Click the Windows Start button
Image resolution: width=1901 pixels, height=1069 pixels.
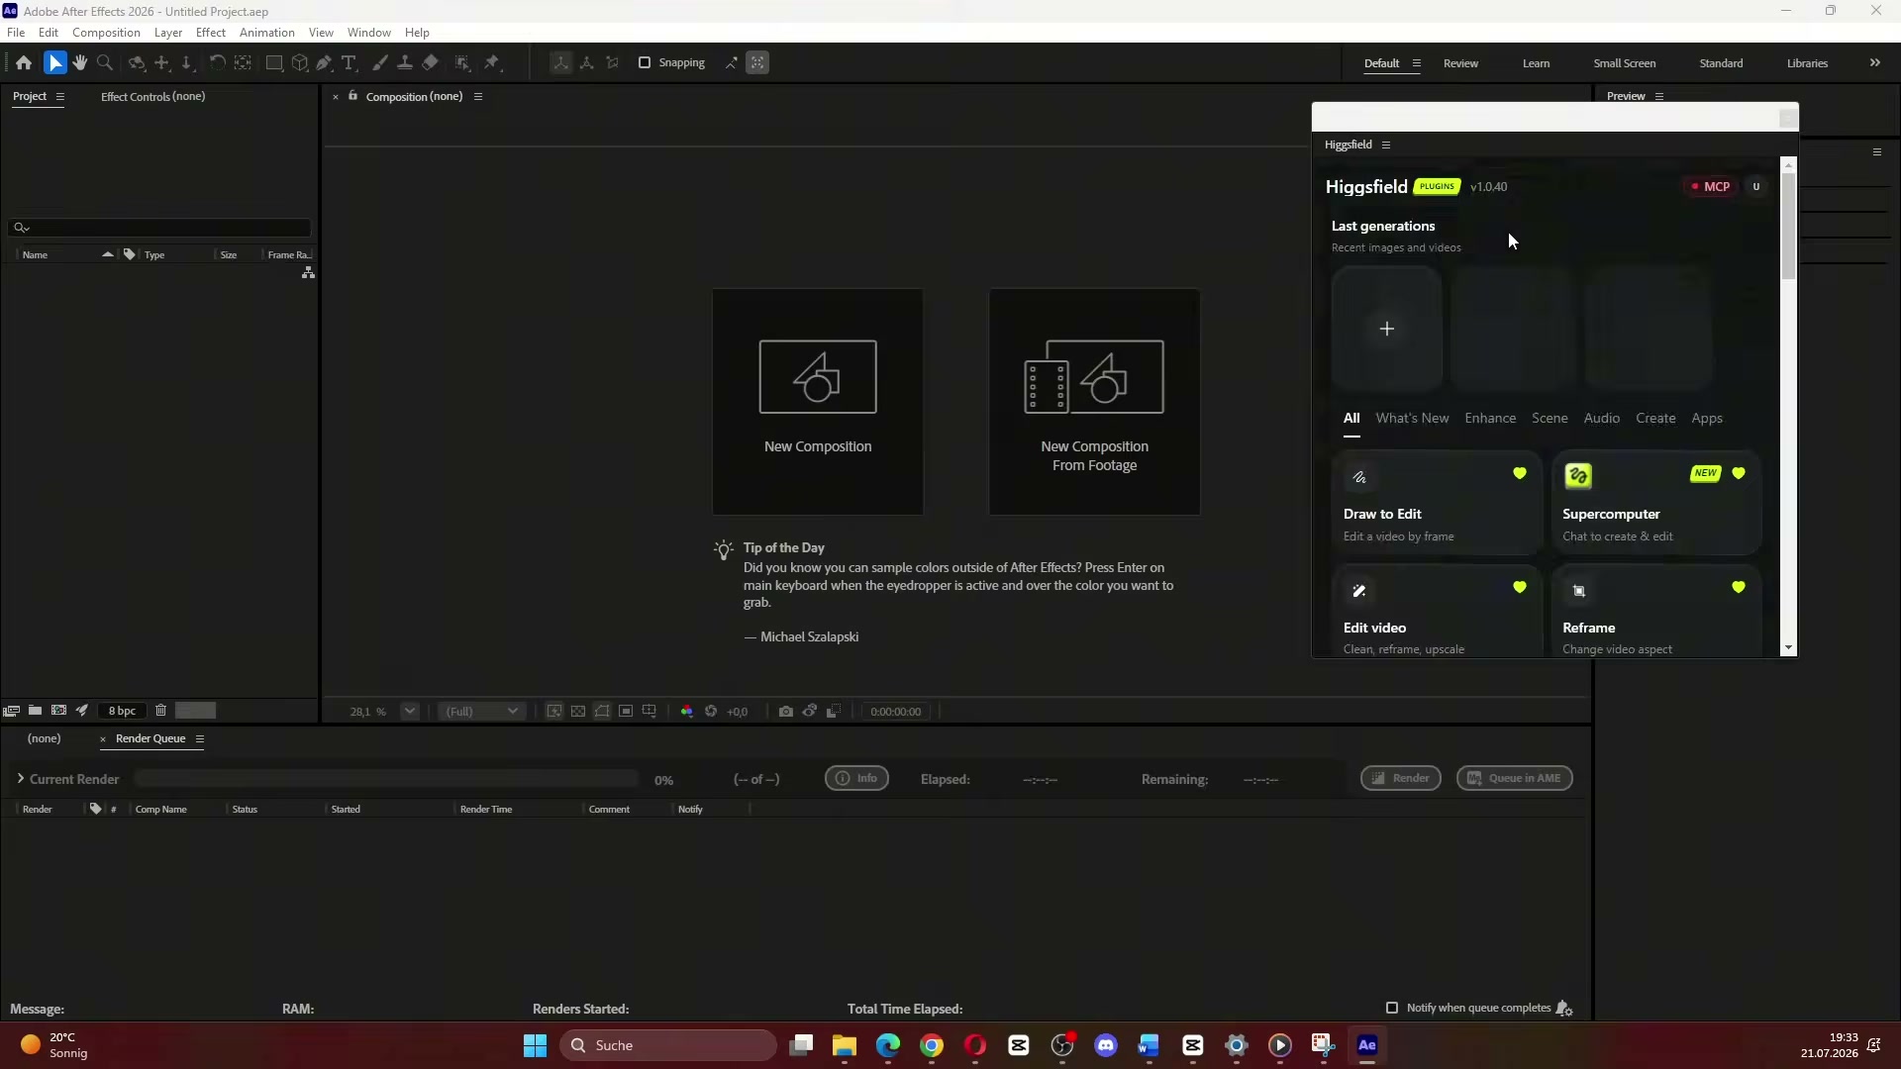click(535, 1045)
